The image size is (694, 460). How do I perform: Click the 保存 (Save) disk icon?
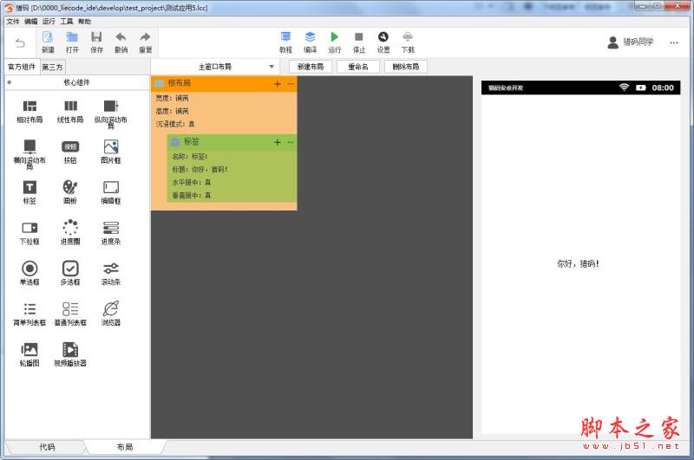[x=96, y=42]
